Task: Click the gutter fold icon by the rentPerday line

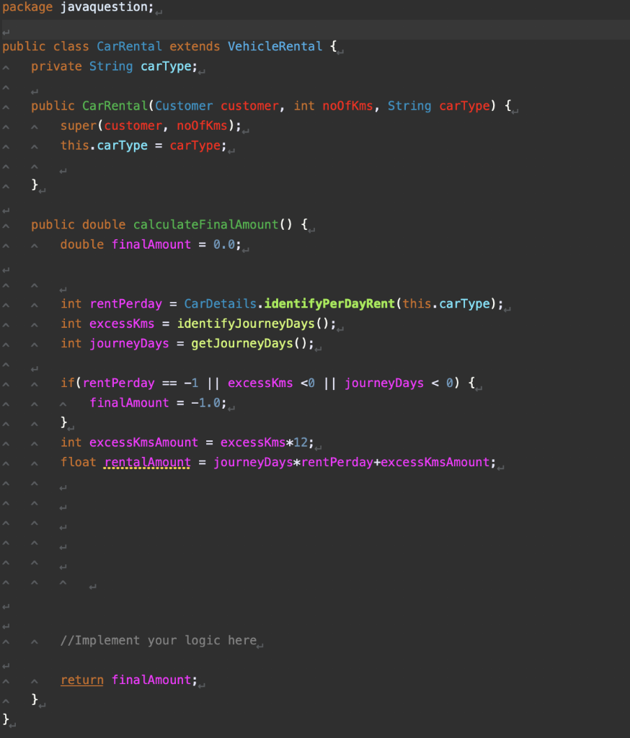Action: [34, 303]
